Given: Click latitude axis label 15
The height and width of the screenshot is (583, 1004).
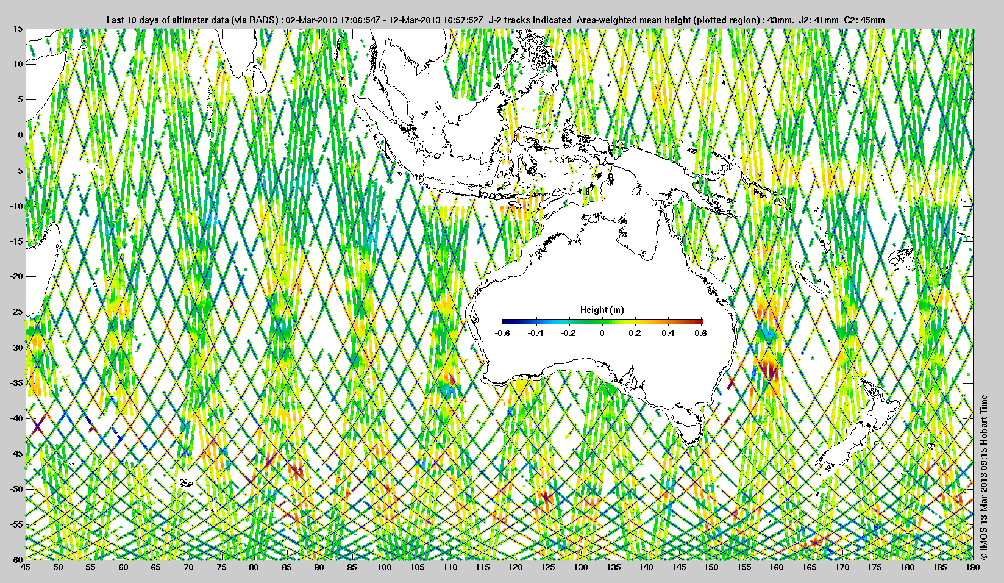Looking at the screenshot, I should click(x=18, y=29).
